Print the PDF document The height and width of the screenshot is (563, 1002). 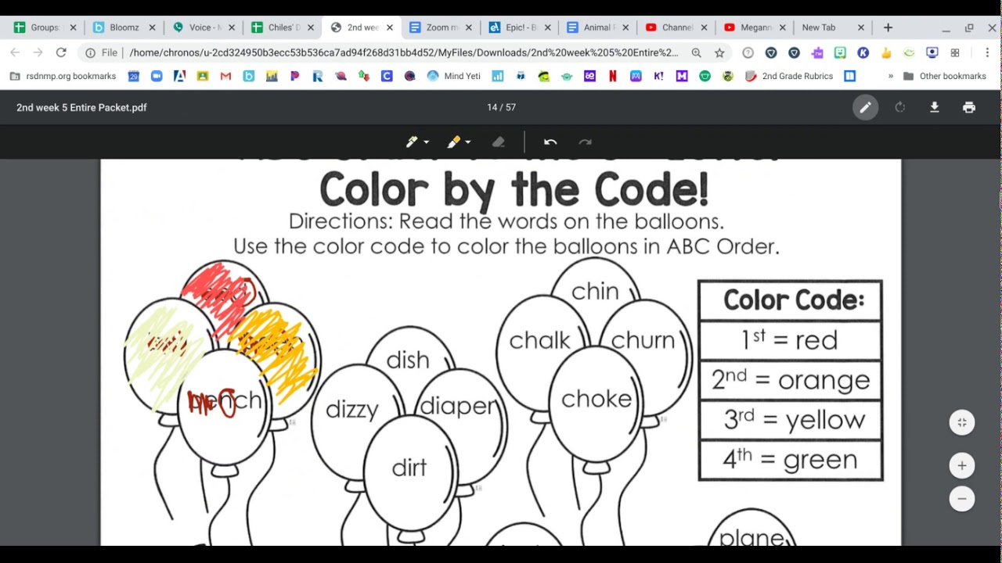[x=969, y=107]
